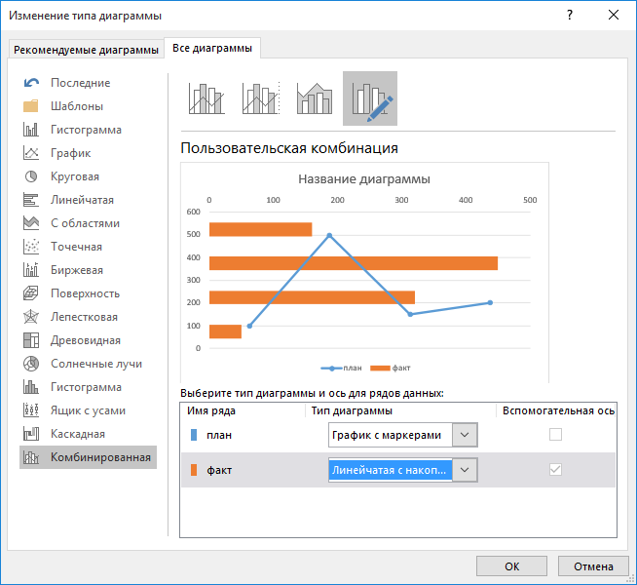Viewport: 637px width, 585px height.
Task: Click the Поверхность surface chart icon
Action: 31,293
